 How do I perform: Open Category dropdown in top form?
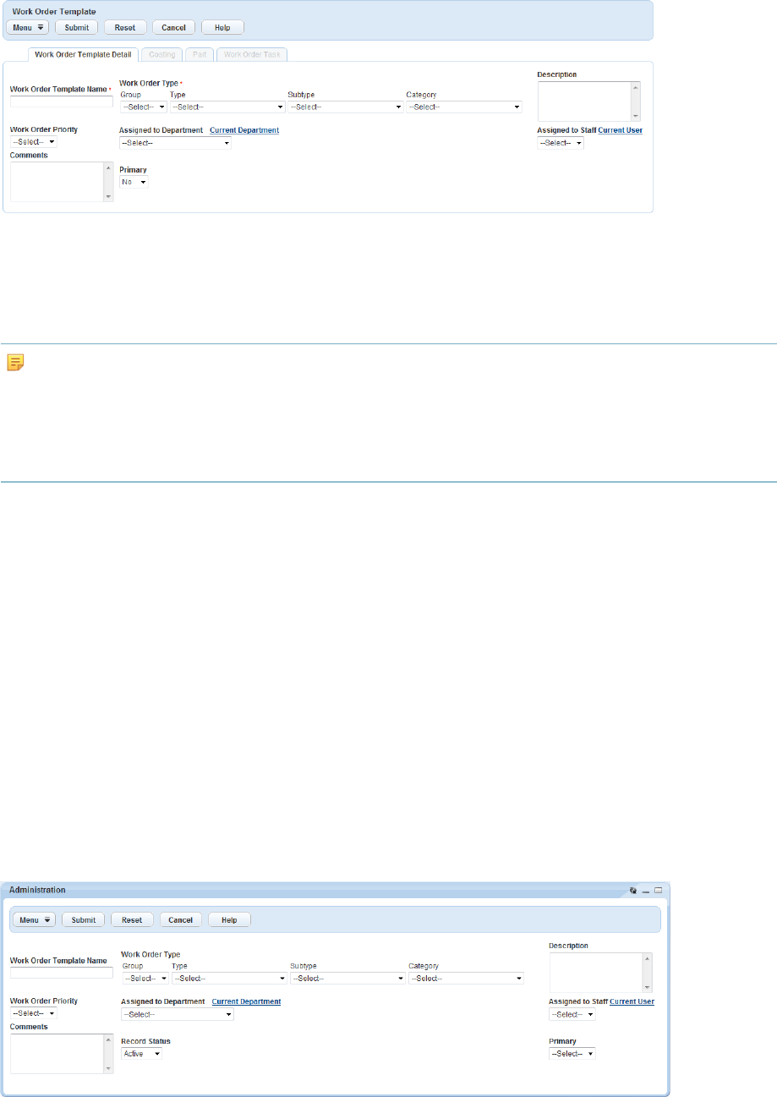(x=463, y=107)
